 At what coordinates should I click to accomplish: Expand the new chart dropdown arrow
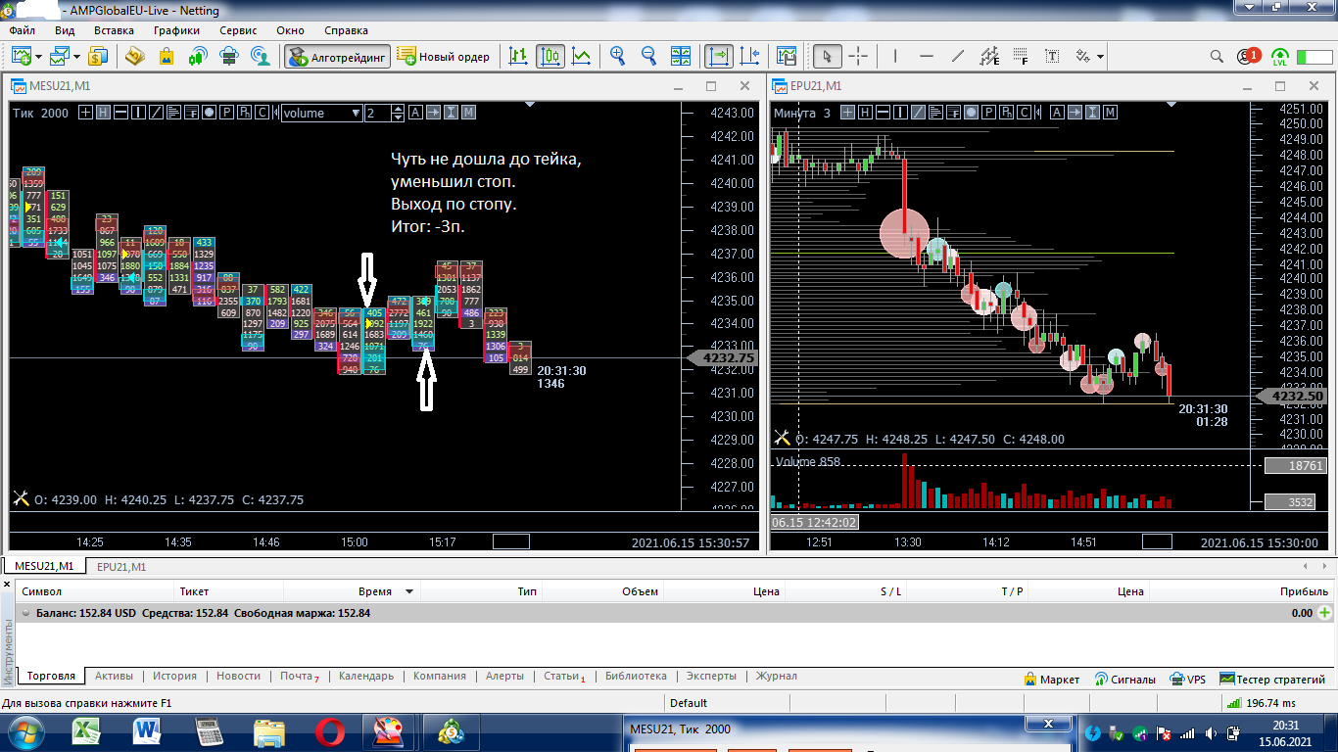[x=37, y=57]
